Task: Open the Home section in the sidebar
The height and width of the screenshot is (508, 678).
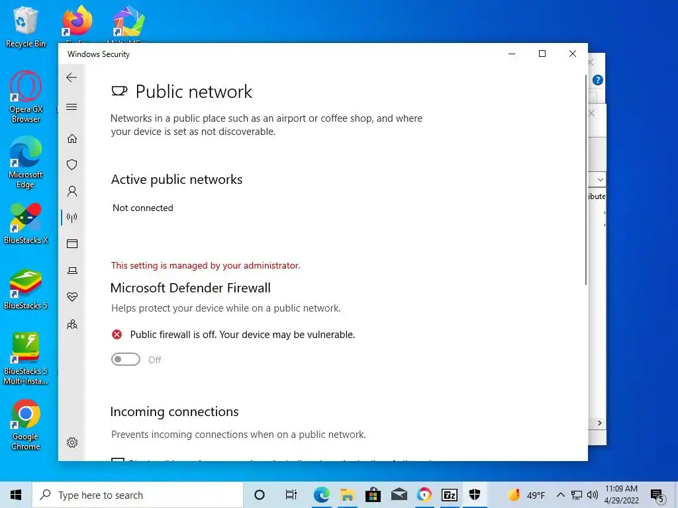Action: (x=72, y=139)
